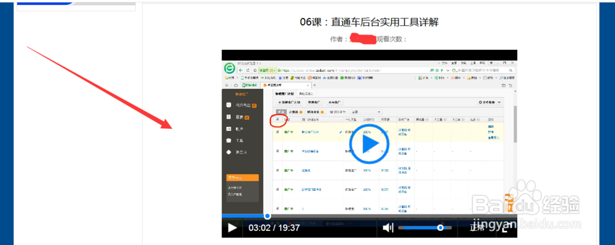
Task: Click the title 06课：直通车后台实用工具详解
Action: click(369, 22)
